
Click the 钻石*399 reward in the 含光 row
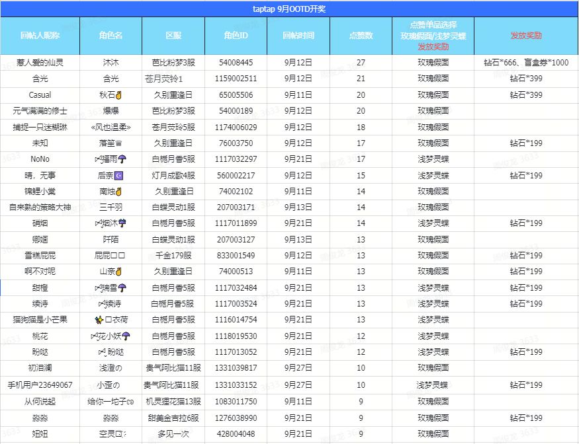[x=526, y=79]
